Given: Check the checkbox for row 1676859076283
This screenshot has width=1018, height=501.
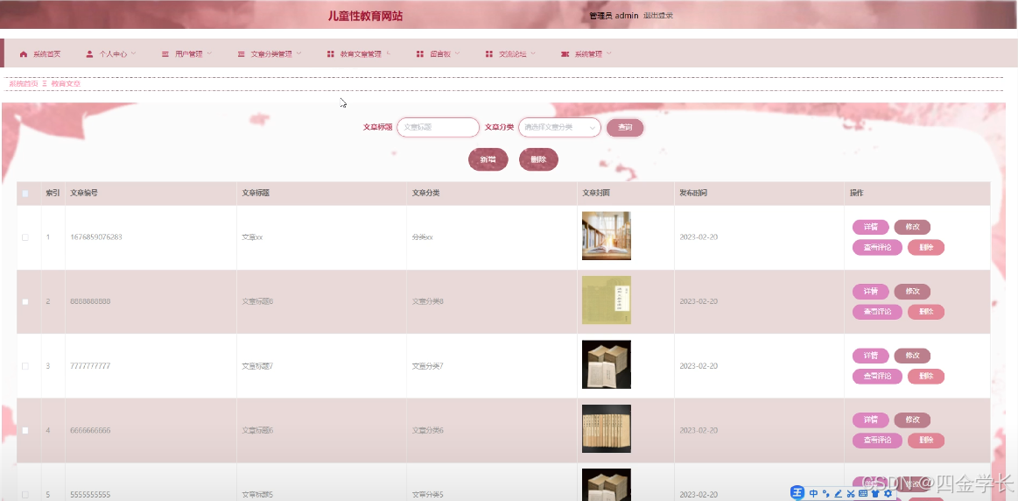Looking at the screenshot, I should (25, 237).
